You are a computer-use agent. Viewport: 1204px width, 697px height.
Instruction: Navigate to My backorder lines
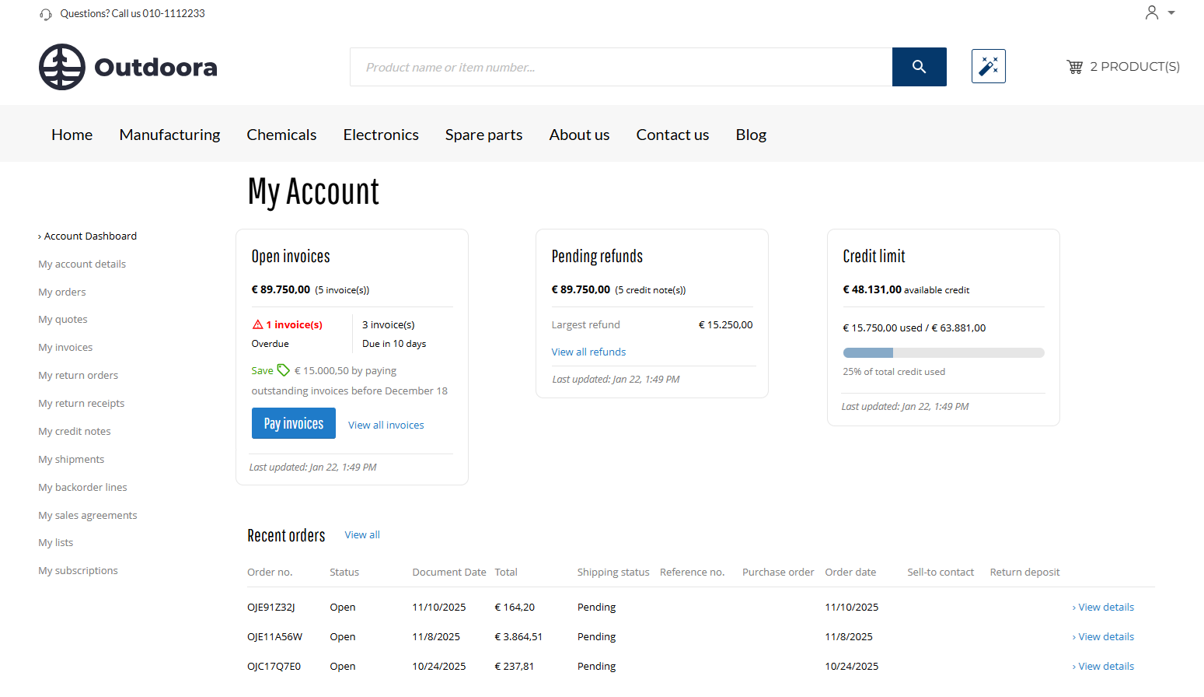click(x=82, y=487)
